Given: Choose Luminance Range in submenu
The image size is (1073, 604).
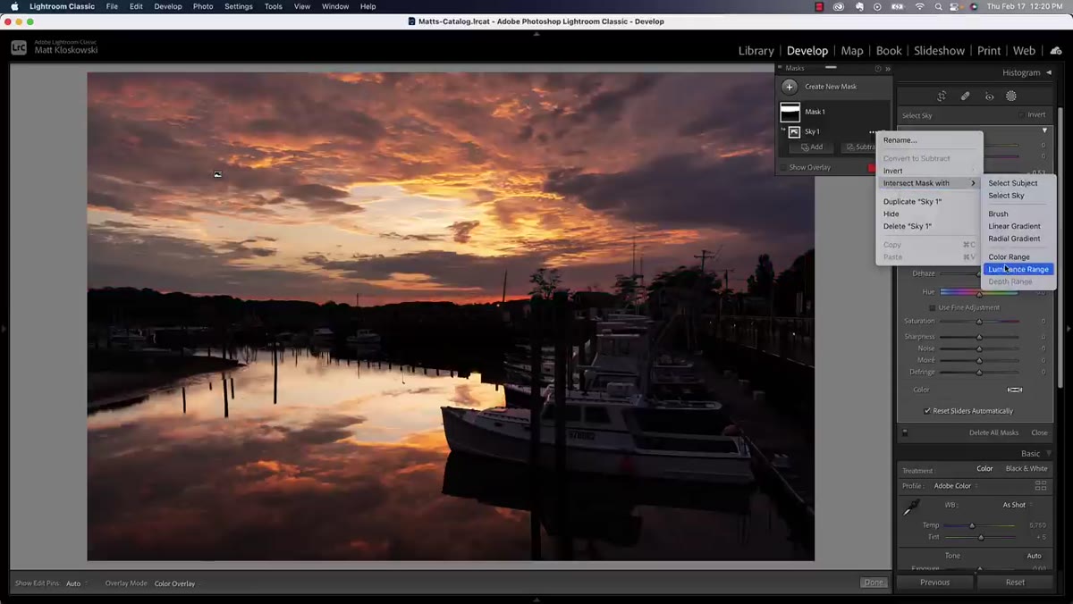Looking at the screenshot, I should (1018, 269).
